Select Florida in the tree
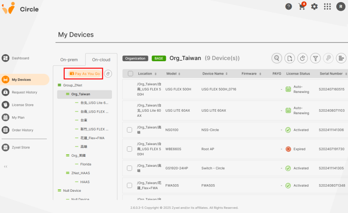 tap(86, 164)
